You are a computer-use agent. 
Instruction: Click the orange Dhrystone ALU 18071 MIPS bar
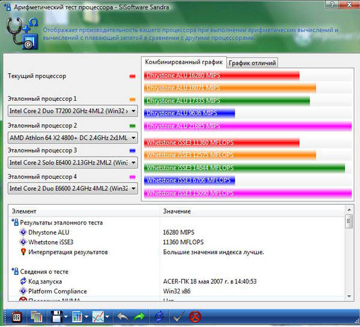pos(230,88)
